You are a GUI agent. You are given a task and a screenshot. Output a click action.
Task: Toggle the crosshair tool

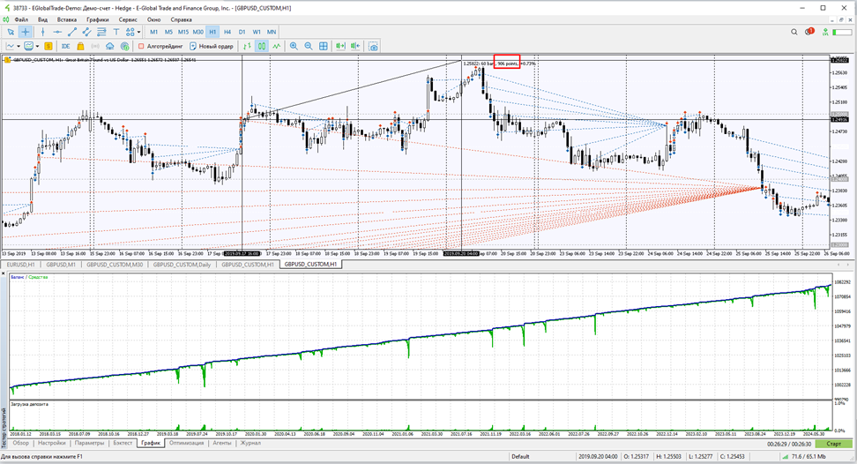coord(26,33)
